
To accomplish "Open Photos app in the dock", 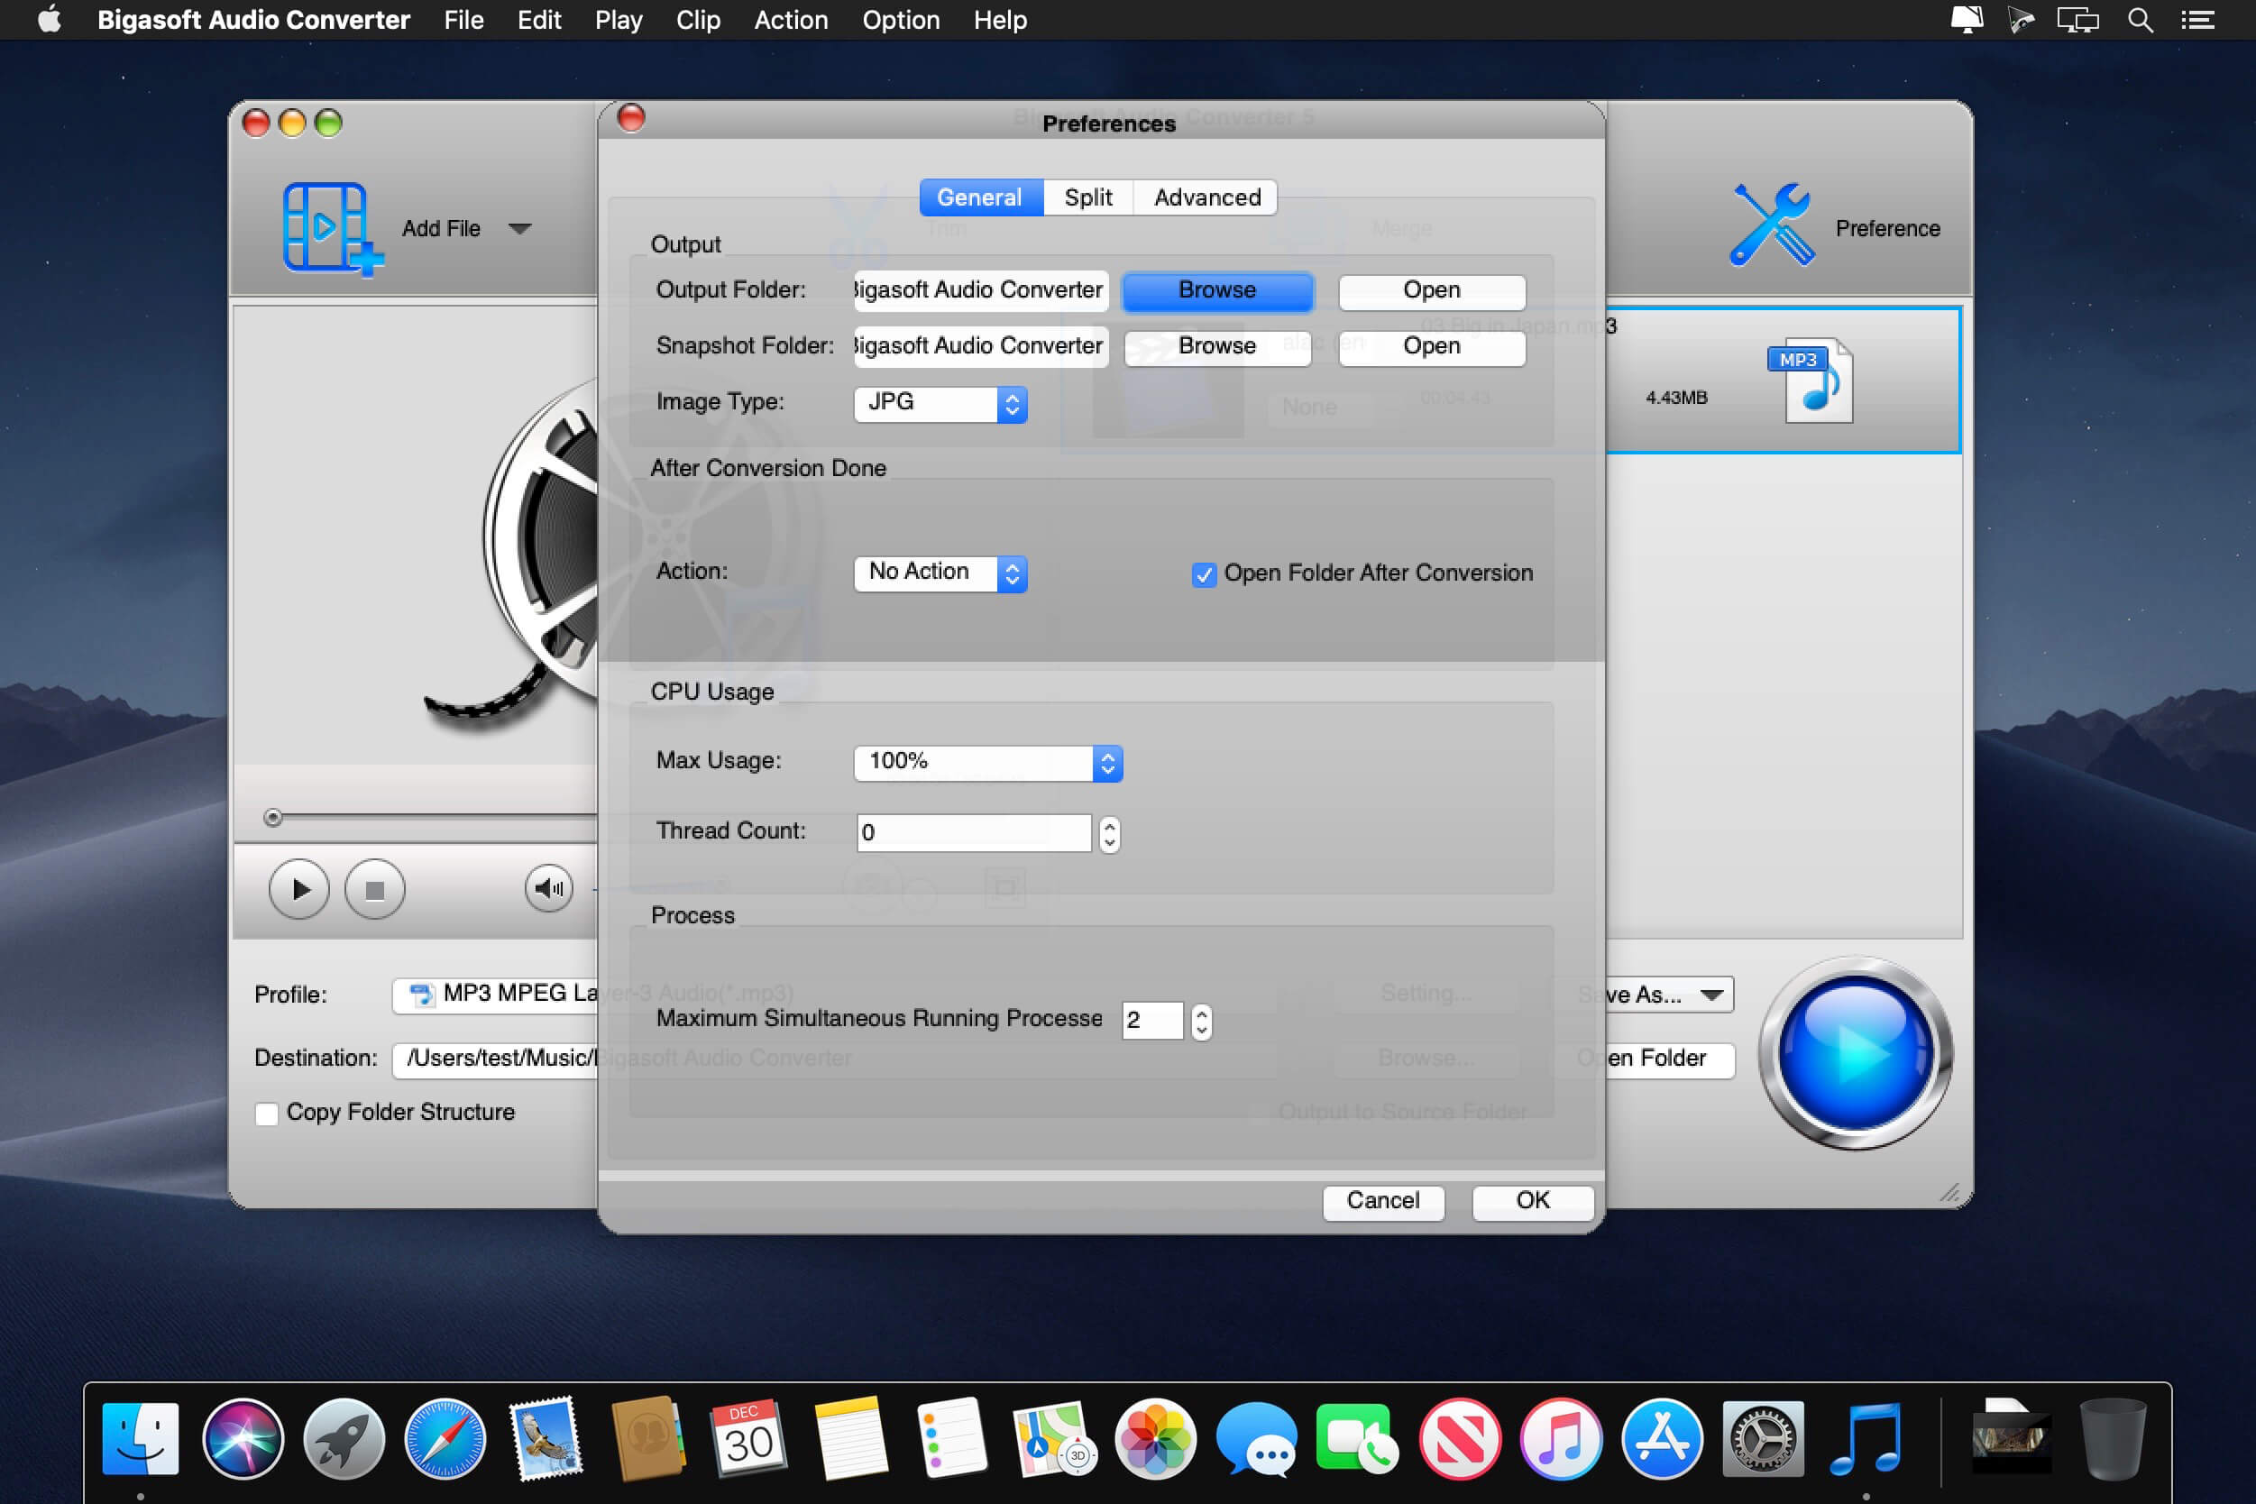I will click(x=1156, y=1439).
